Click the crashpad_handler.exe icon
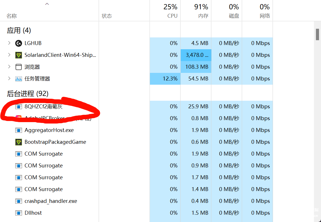 tap(18, 201)
